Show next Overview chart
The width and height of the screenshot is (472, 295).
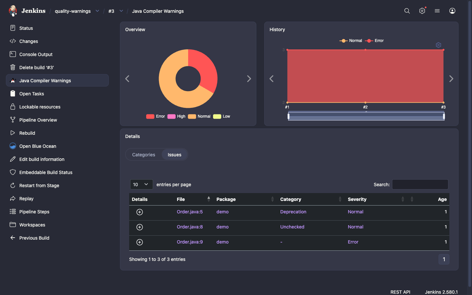tap(249, 79)
